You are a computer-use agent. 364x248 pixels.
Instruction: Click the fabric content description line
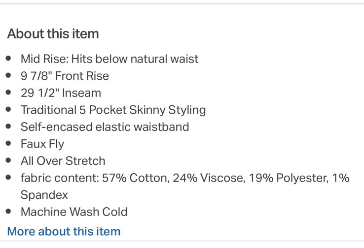(184, 178)
